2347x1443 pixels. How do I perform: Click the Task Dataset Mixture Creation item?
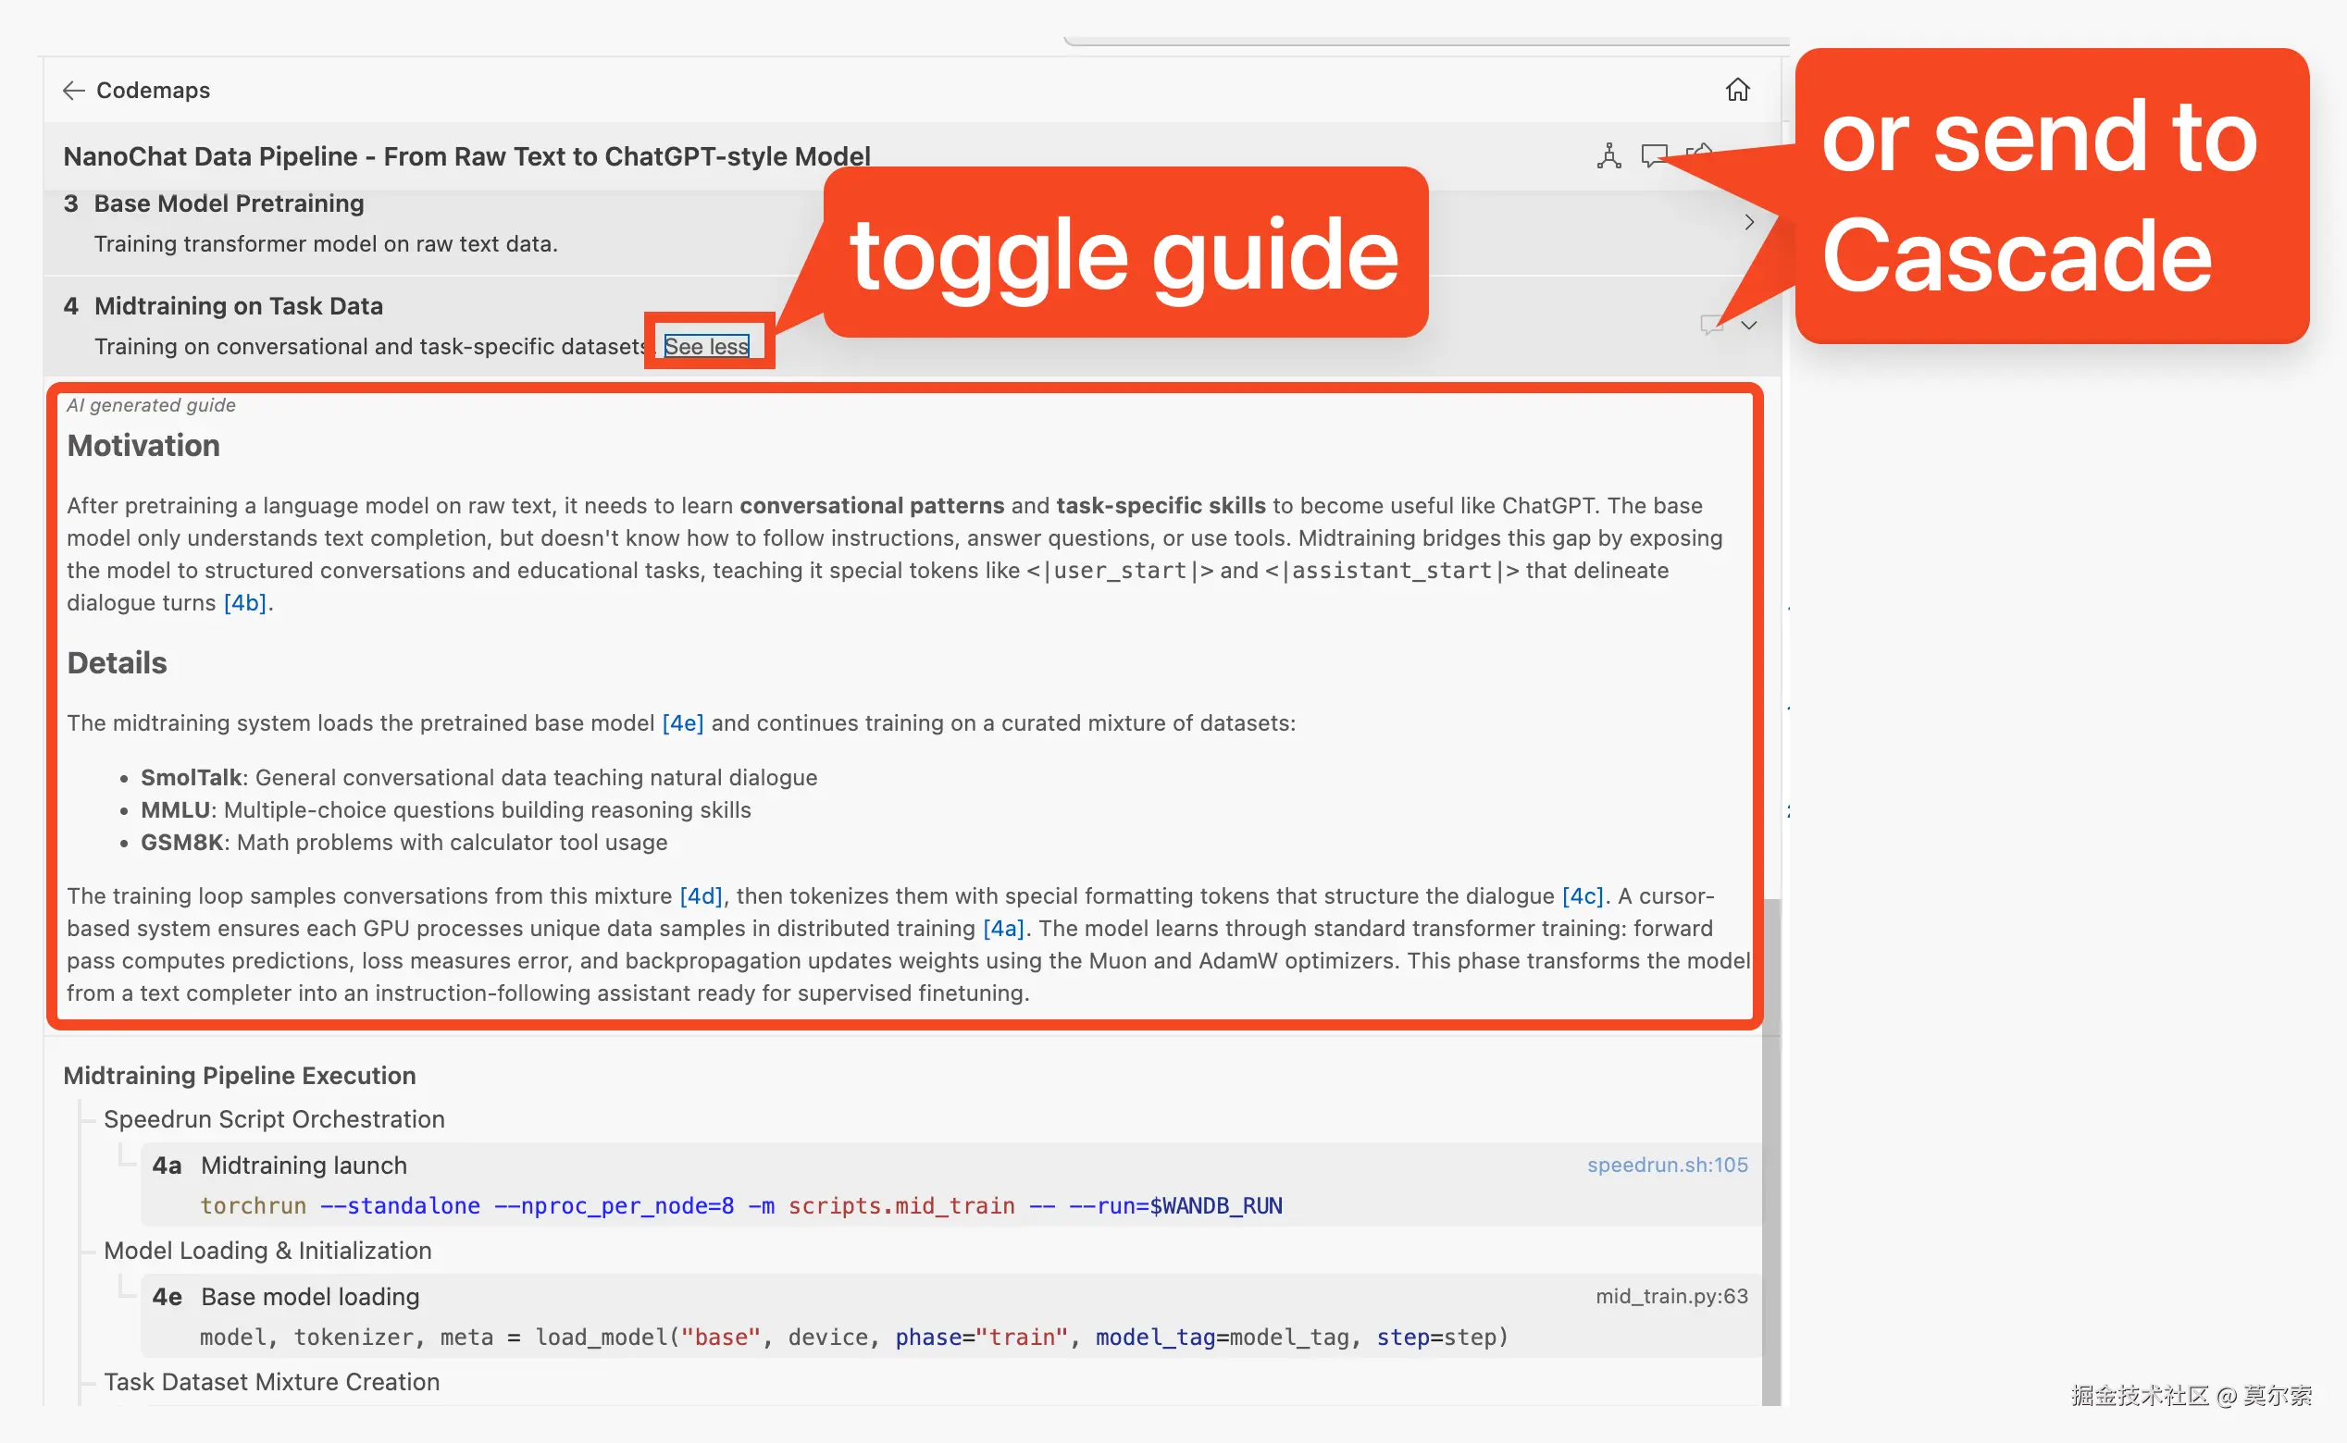click(x=271, y=1381)
